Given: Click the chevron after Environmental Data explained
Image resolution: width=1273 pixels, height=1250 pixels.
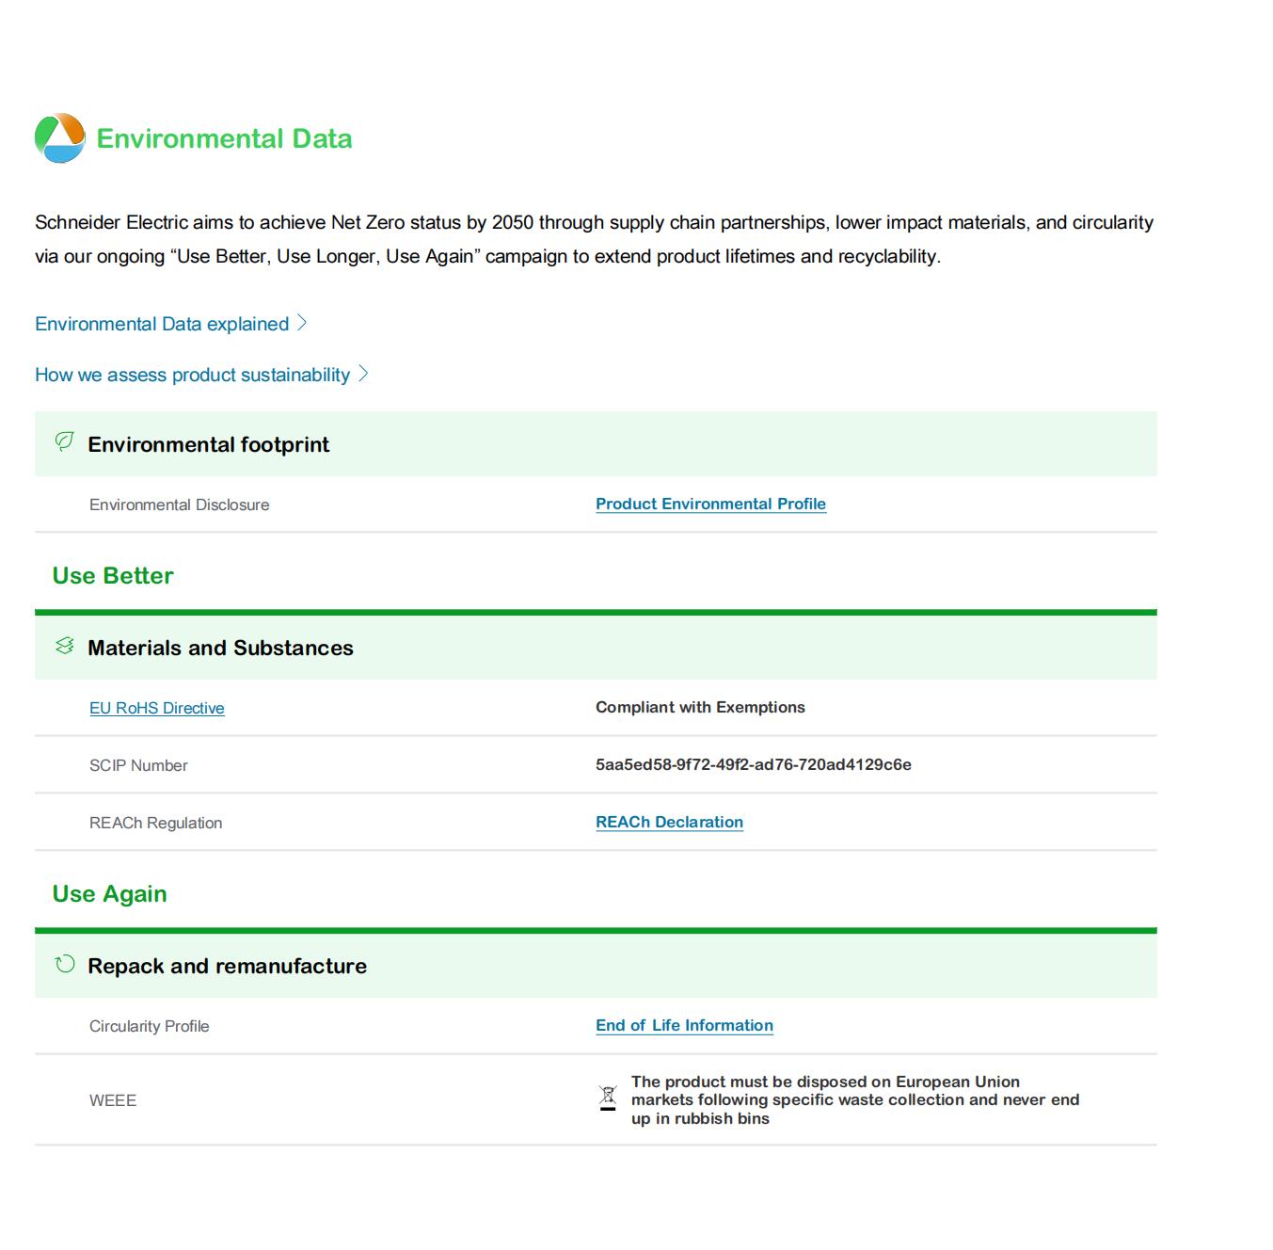Looking at the screenshot, I should click(302, 323).
